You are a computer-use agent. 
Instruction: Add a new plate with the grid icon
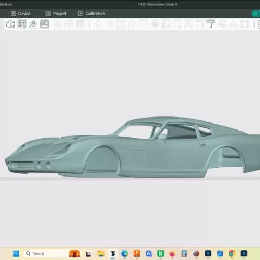tap(22, 24)
